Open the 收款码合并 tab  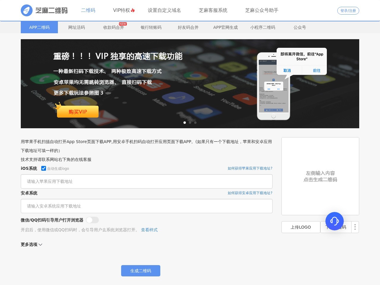coord(114,27)
